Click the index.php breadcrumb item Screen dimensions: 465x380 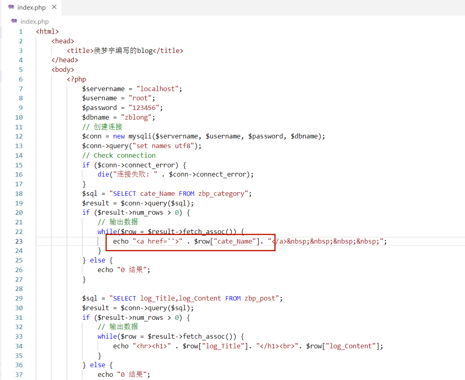35,21
